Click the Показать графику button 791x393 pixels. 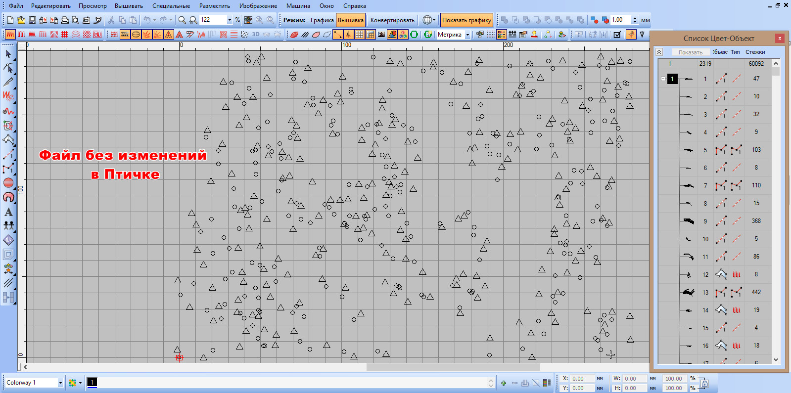click(466, 20)
